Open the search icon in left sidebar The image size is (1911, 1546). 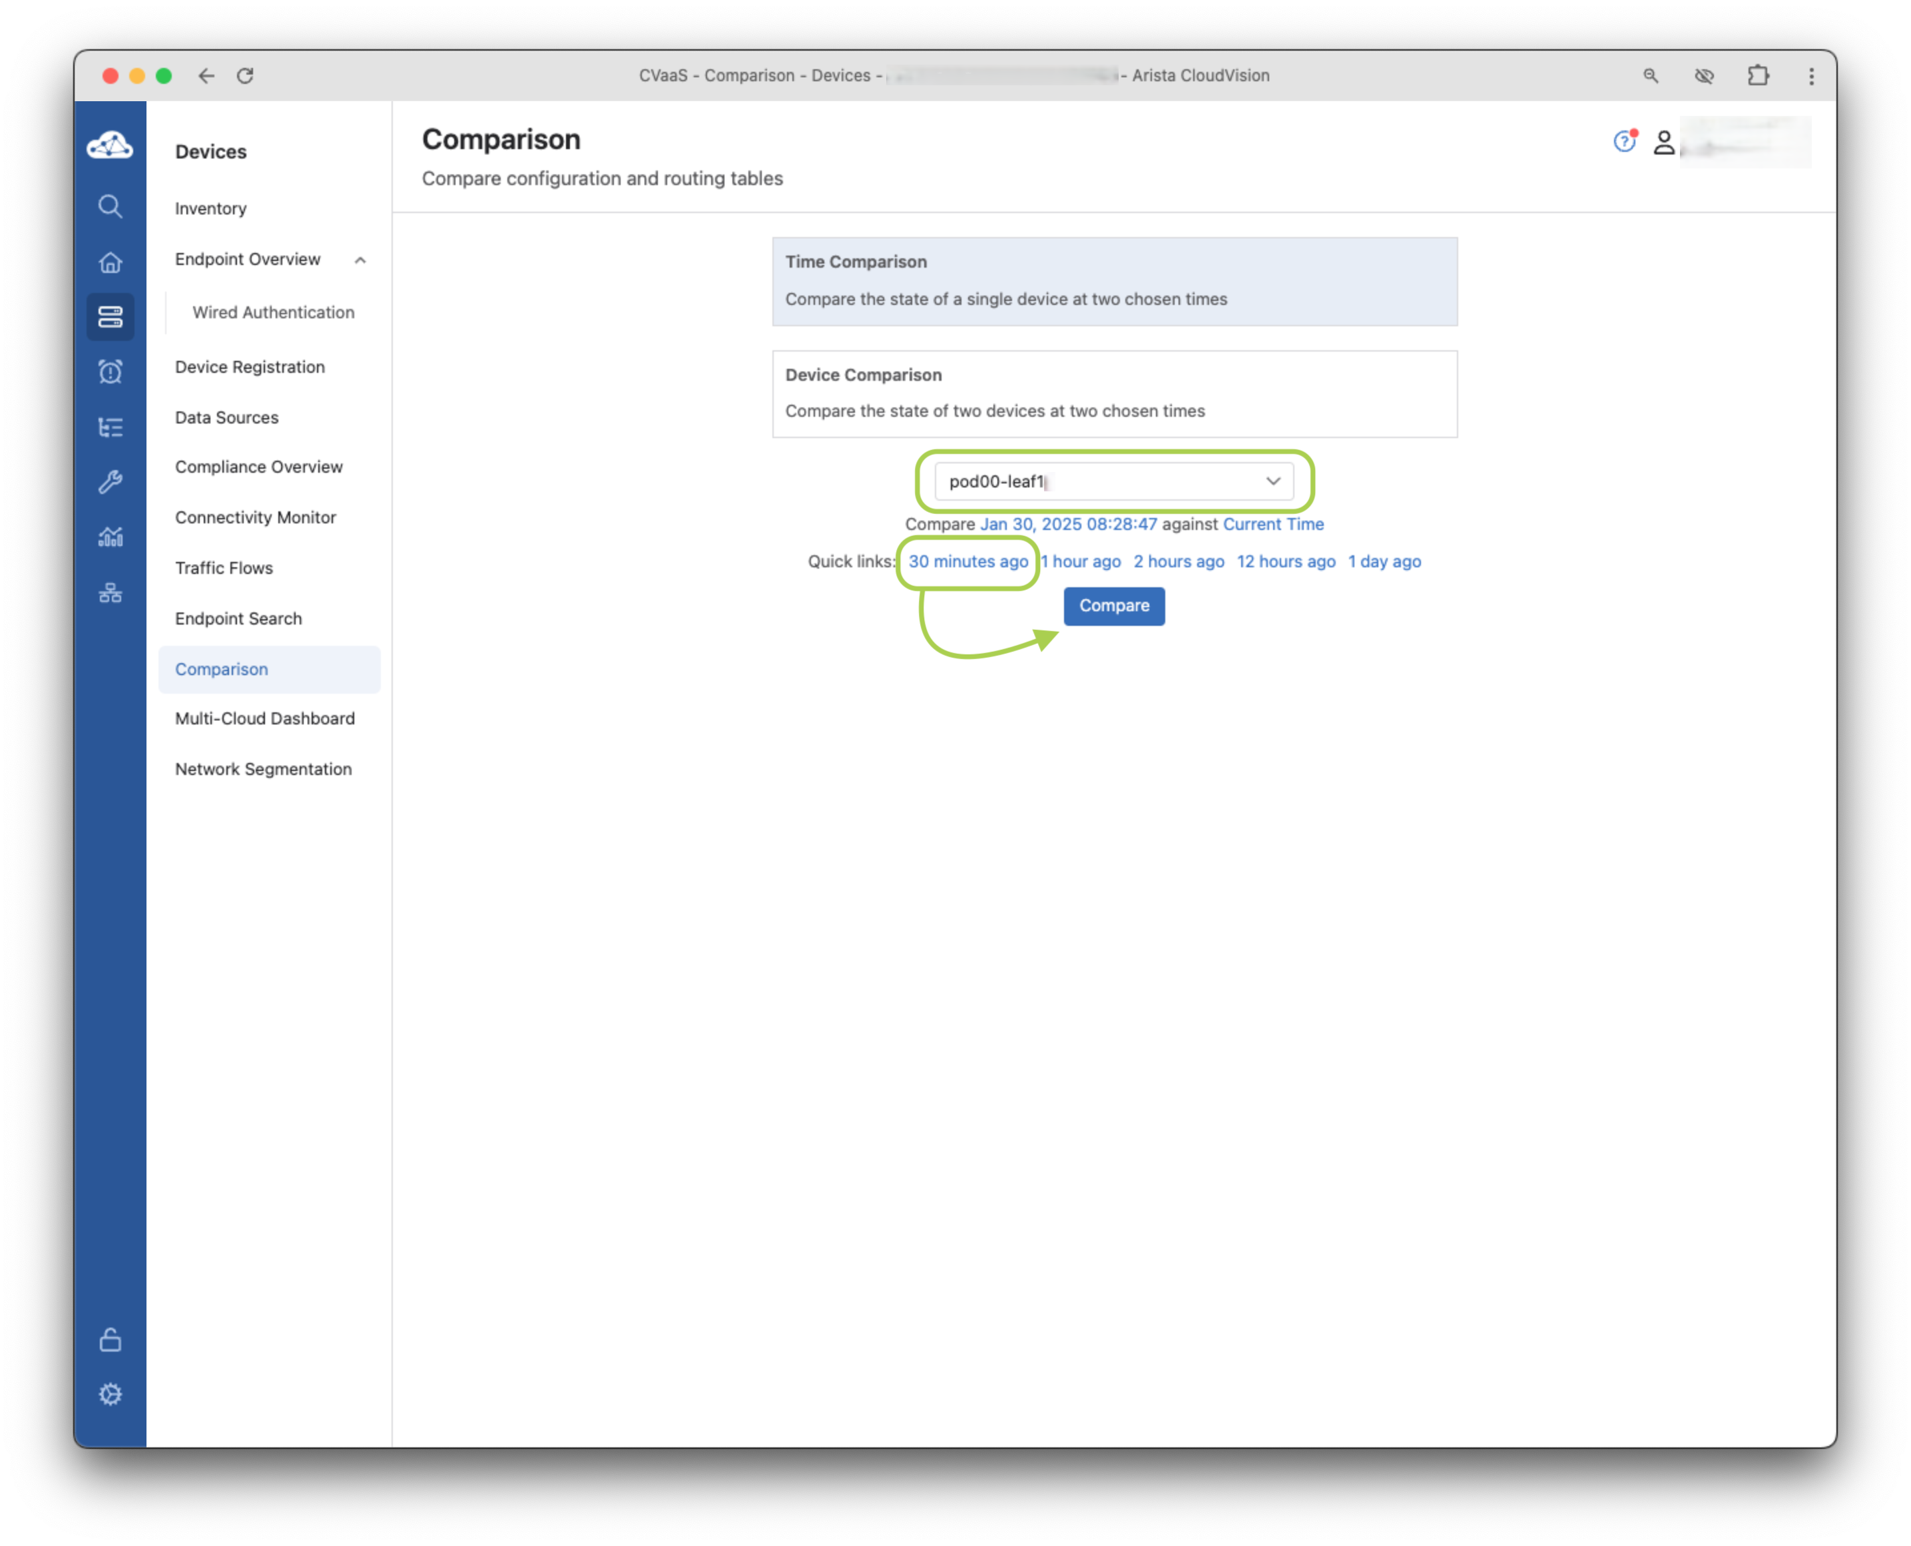(109, 206)
